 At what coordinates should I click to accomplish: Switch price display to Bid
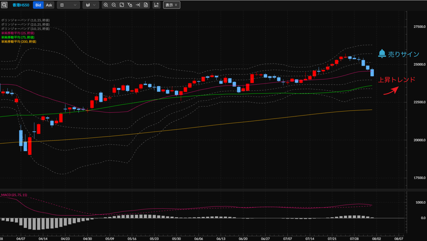coord(38,5)
